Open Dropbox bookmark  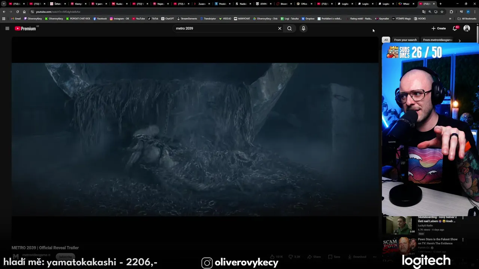coord(308,18)
